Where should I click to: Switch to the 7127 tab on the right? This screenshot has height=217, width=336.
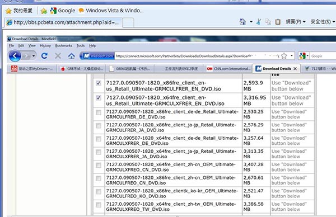click(319, 69)
